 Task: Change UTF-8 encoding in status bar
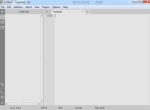(x=44, y=108)
